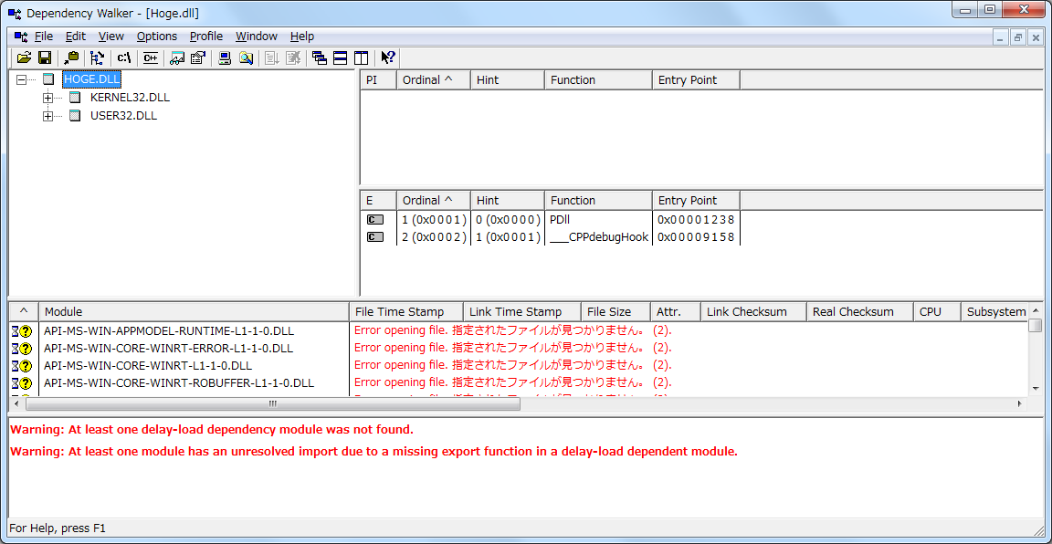This screenshot has height=544, width=1052.
Task: Open the View menu
Action: (x=111, y=37)
